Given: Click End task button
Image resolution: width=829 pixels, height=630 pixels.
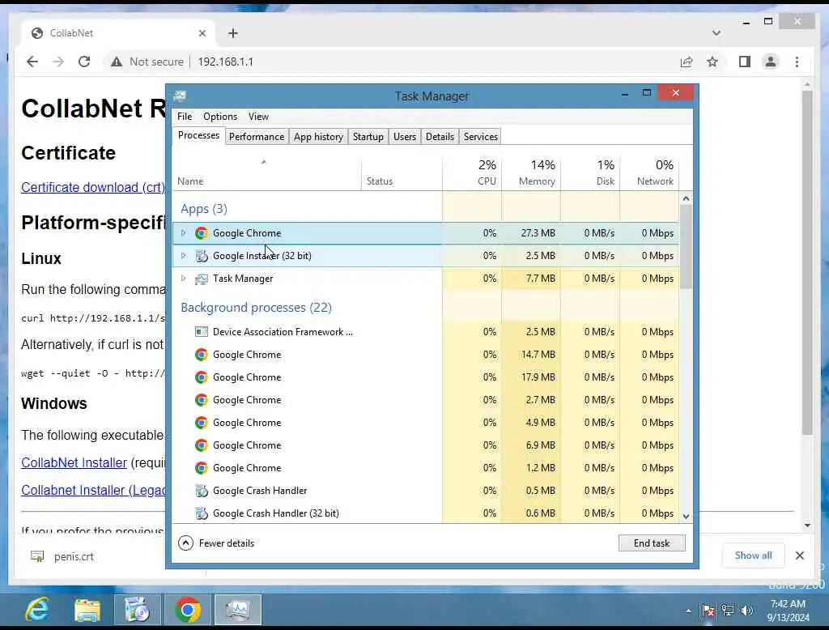Looking at the screenshot, I should click(x=652, y=543).
